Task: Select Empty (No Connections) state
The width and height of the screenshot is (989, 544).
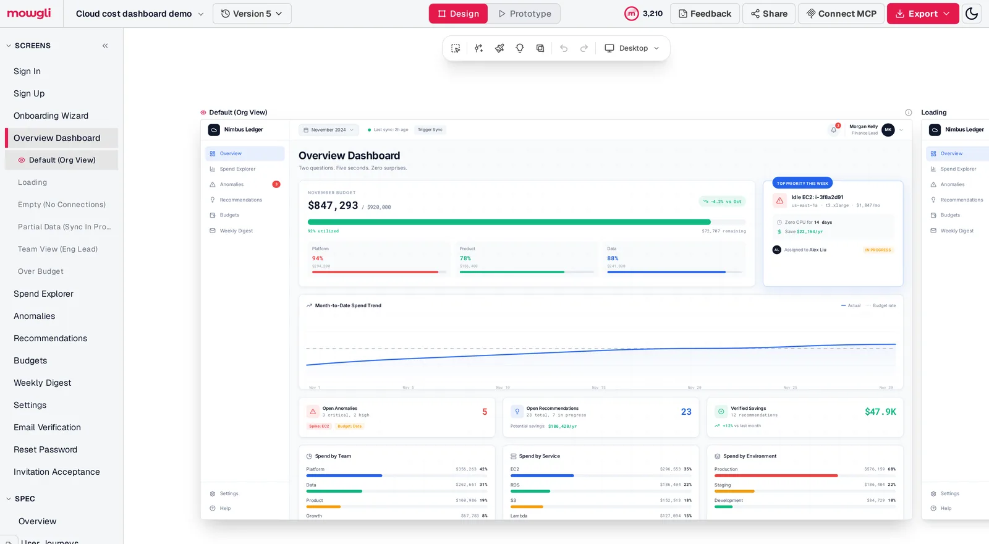Action: [61, 205]
